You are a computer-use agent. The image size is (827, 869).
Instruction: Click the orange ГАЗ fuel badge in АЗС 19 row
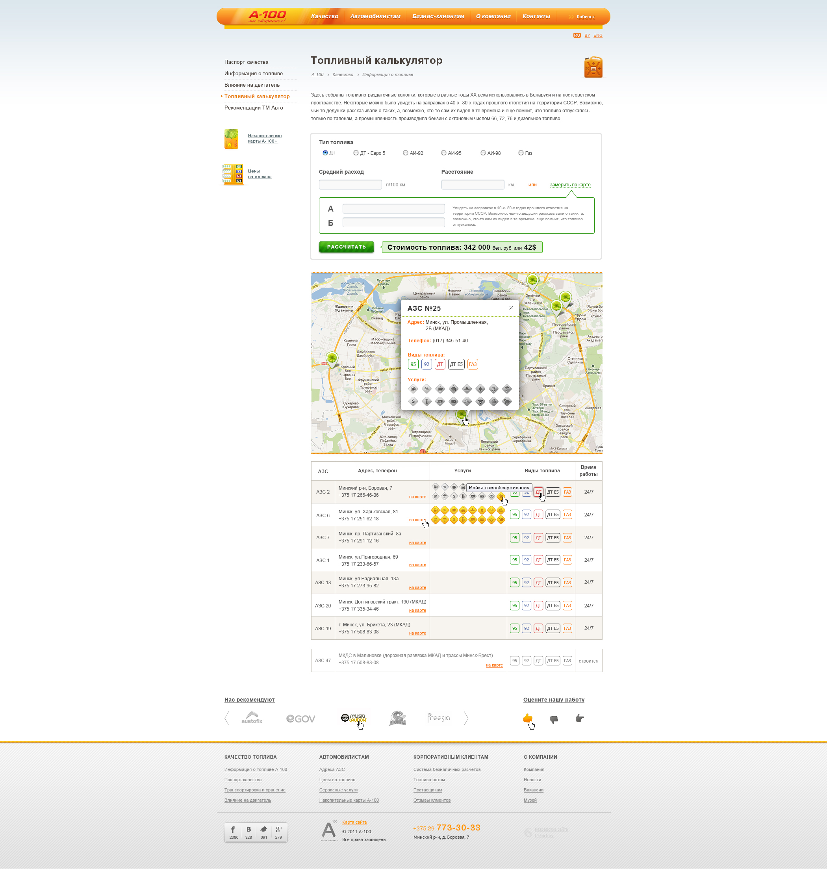click(567, 628)
